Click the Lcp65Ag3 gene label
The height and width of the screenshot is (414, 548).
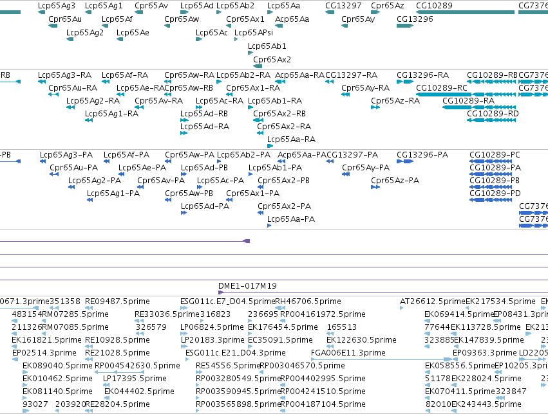coord(56,6)
